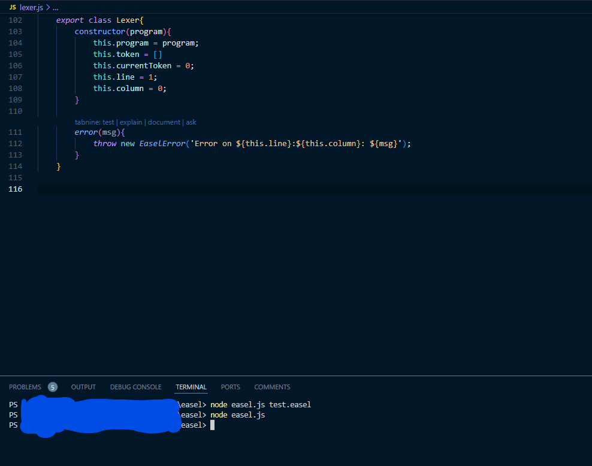Viewport: 592px width, 466px height.
Task: Open the COMMENTS tab
Action: (x=272, y=387)
